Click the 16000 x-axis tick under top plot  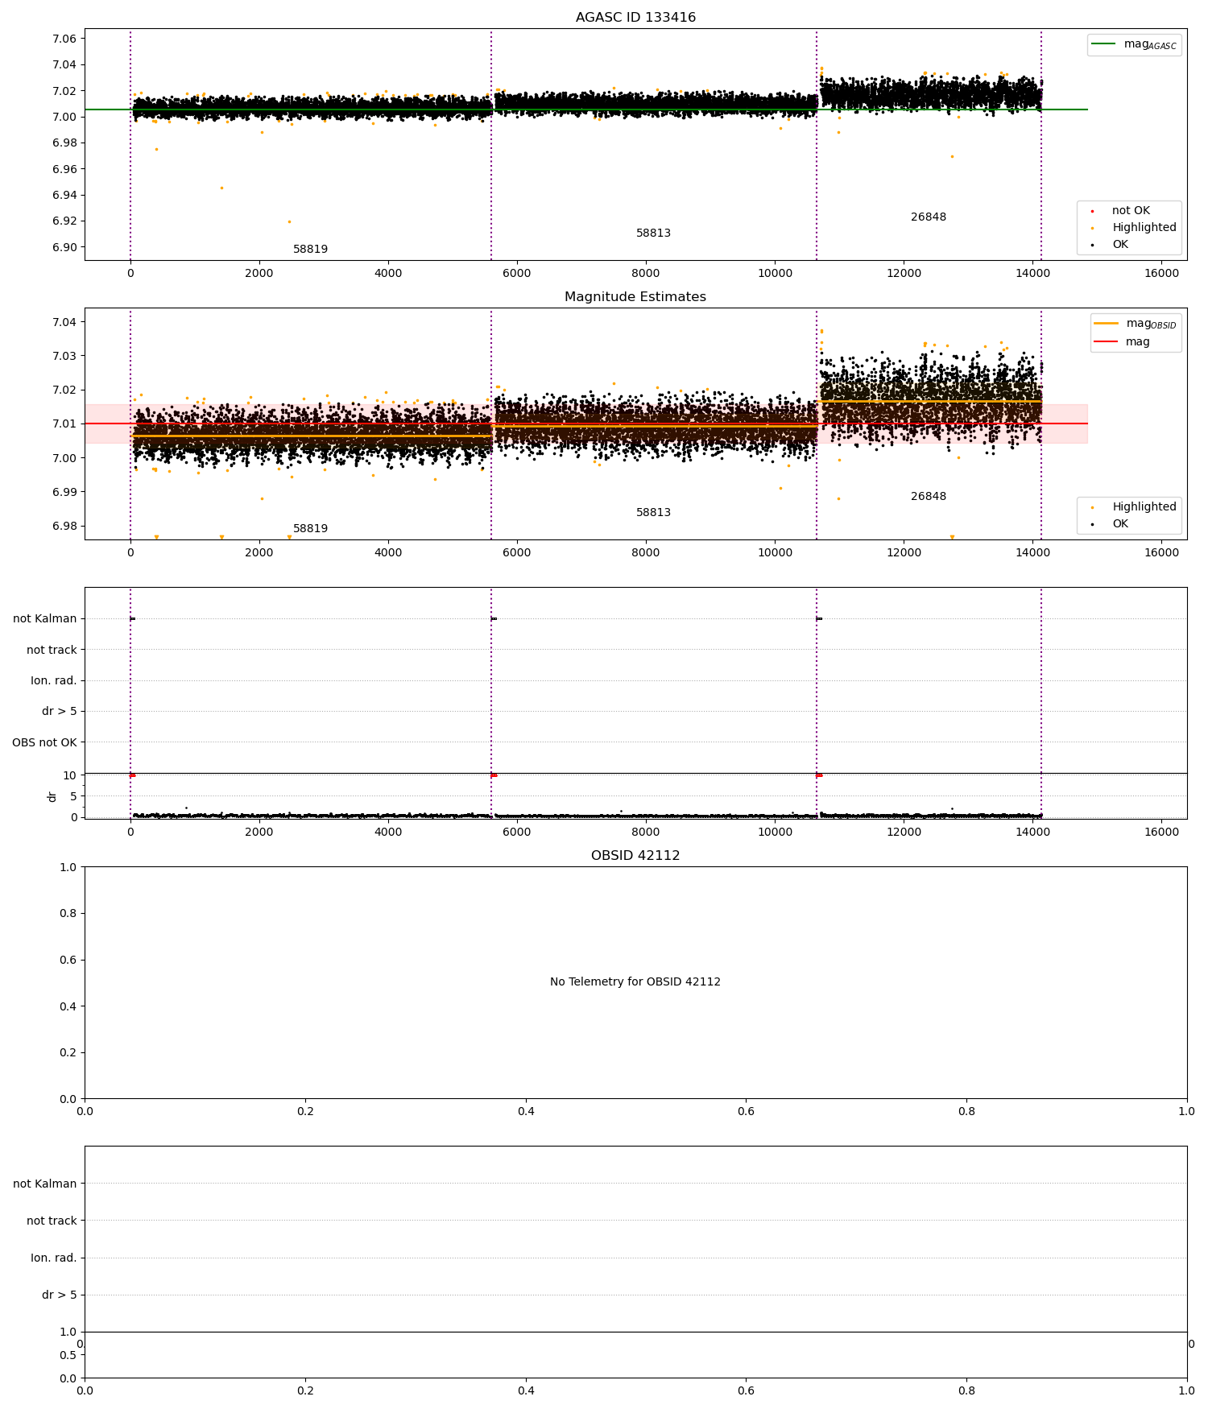[x=1161, y=273]
